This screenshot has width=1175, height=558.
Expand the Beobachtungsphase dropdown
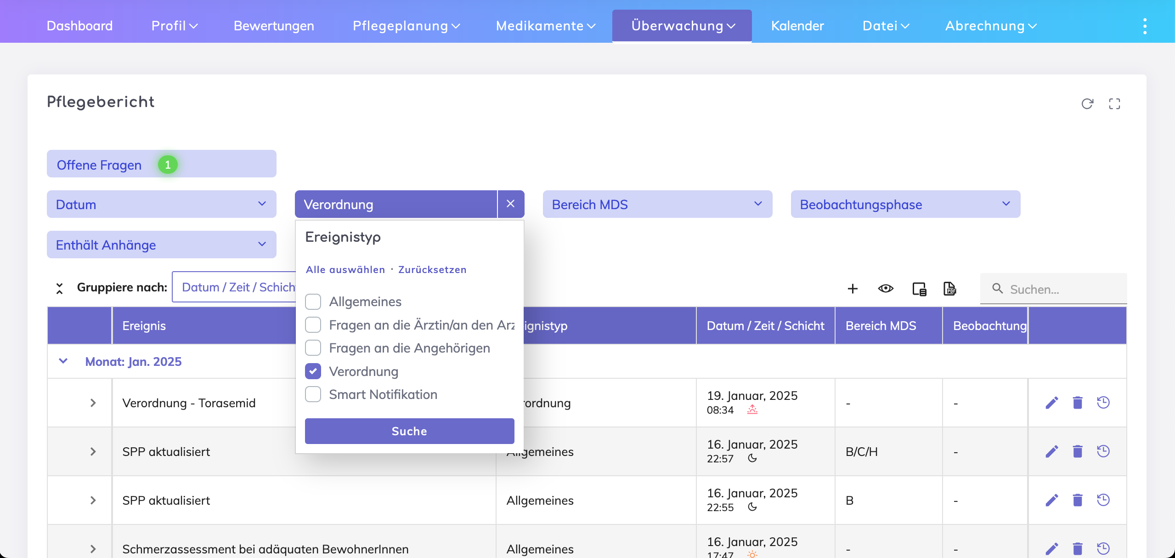[x=905, y=204]
